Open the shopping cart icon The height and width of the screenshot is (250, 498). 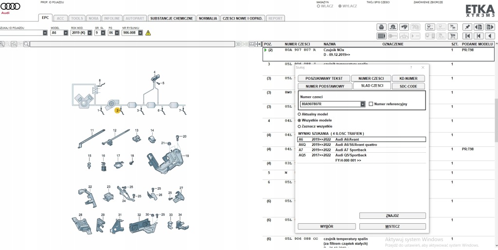pyautogui.click(x=453, y=36)
